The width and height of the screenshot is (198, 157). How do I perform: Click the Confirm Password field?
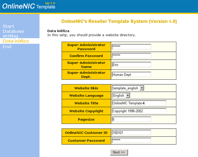tap(131, 56)
